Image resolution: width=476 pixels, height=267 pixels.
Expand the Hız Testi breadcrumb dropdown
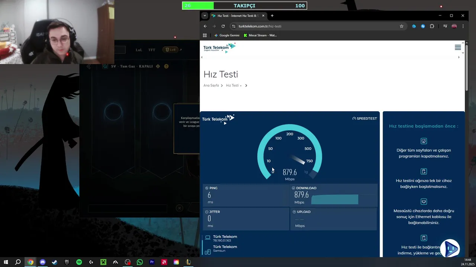coord(234,86)
